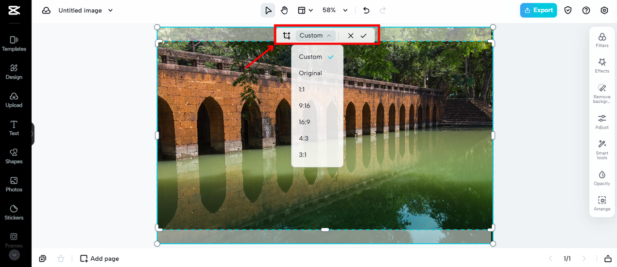Viewport: 617px width, 267px height.
Task: Expand more sidebar items arrow
Action: point(14,255)
